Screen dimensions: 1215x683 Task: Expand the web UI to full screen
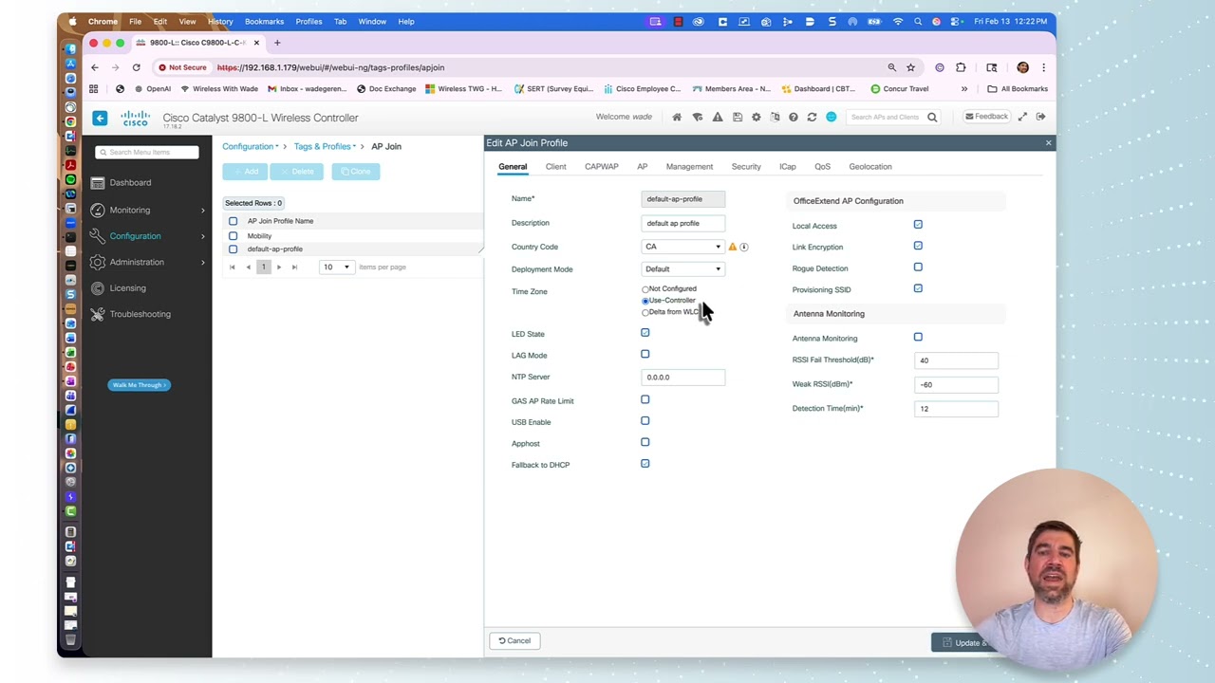click(x=1022, y=117)
